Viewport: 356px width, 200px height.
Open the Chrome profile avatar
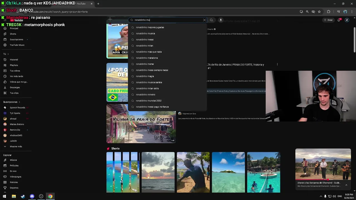pos(345,12)
